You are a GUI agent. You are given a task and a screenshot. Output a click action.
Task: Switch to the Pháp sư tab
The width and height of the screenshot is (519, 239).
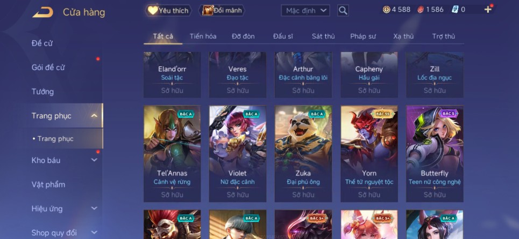coord(363,36)
